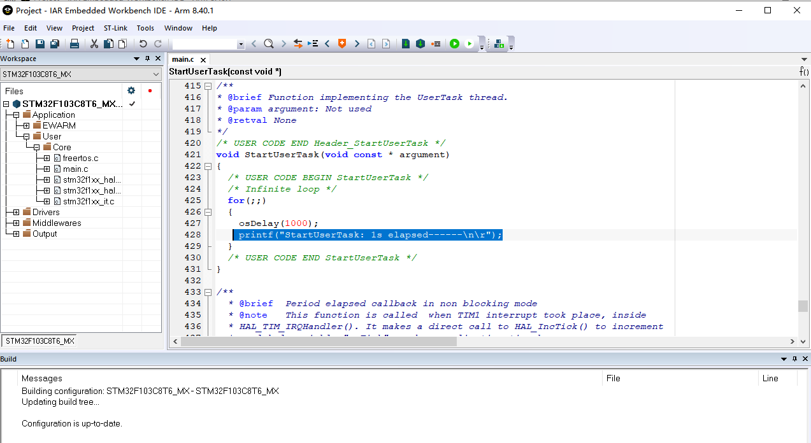Click the Find Next arrow right of magnifier
This screenshot has height=443, width=811.
pos(284,44)
